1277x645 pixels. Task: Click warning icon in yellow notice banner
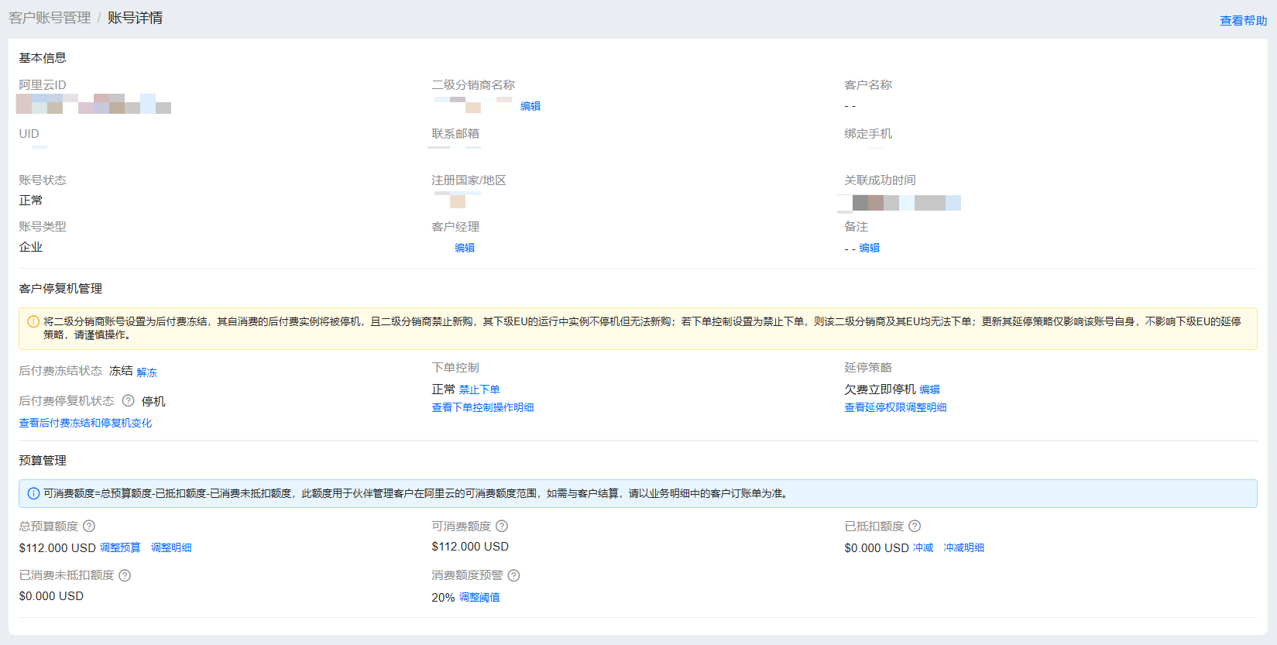(x=33, y=321)
